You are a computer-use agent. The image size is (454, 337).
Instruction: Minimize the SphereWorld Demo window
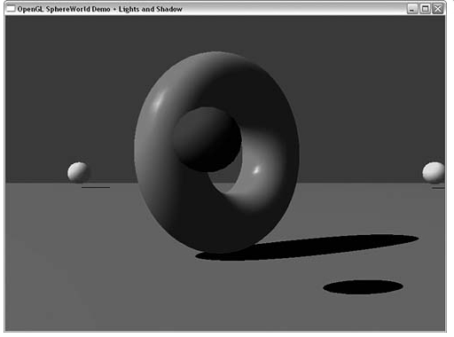pos(412,9)
